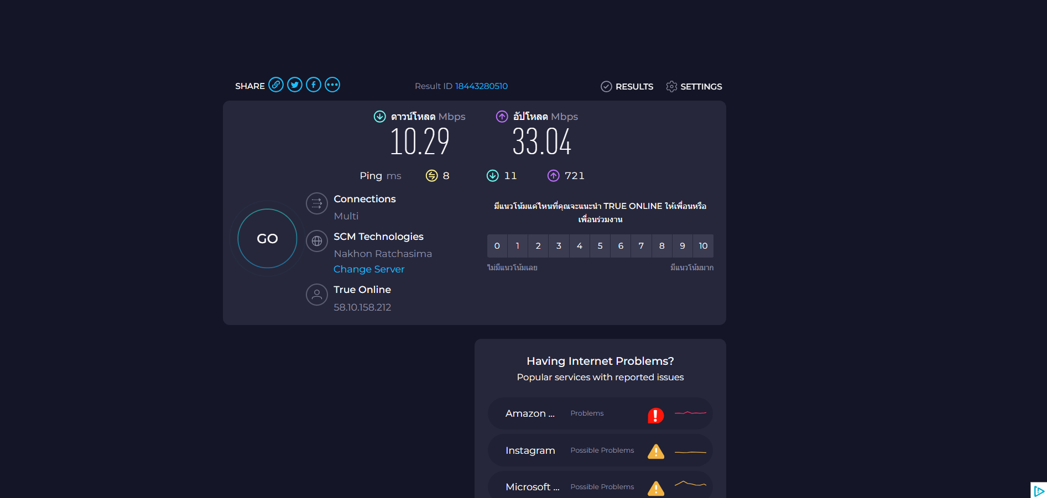
Task: Rate recommendation likelihood as 4
Action: click(x=580, y=246)
